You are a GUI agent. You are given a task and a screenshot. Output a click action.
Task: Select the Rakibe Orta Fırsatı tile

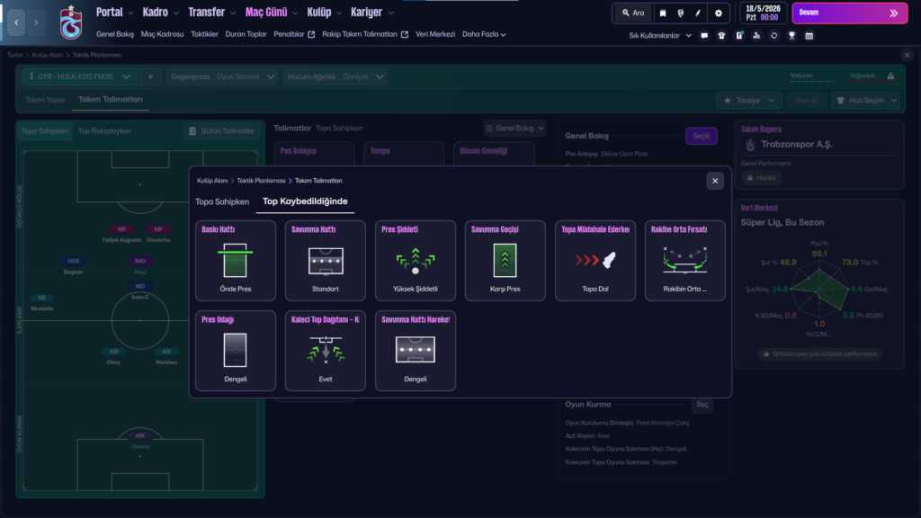tap(684, 261)
